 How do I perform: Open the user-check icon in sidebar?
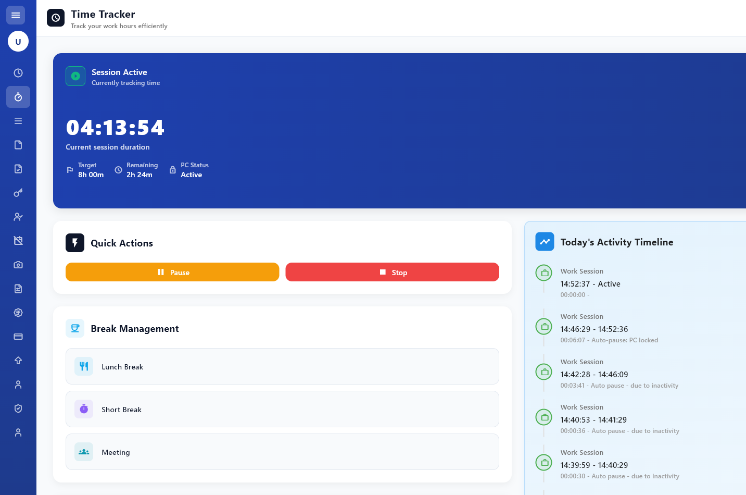[18, 217]
